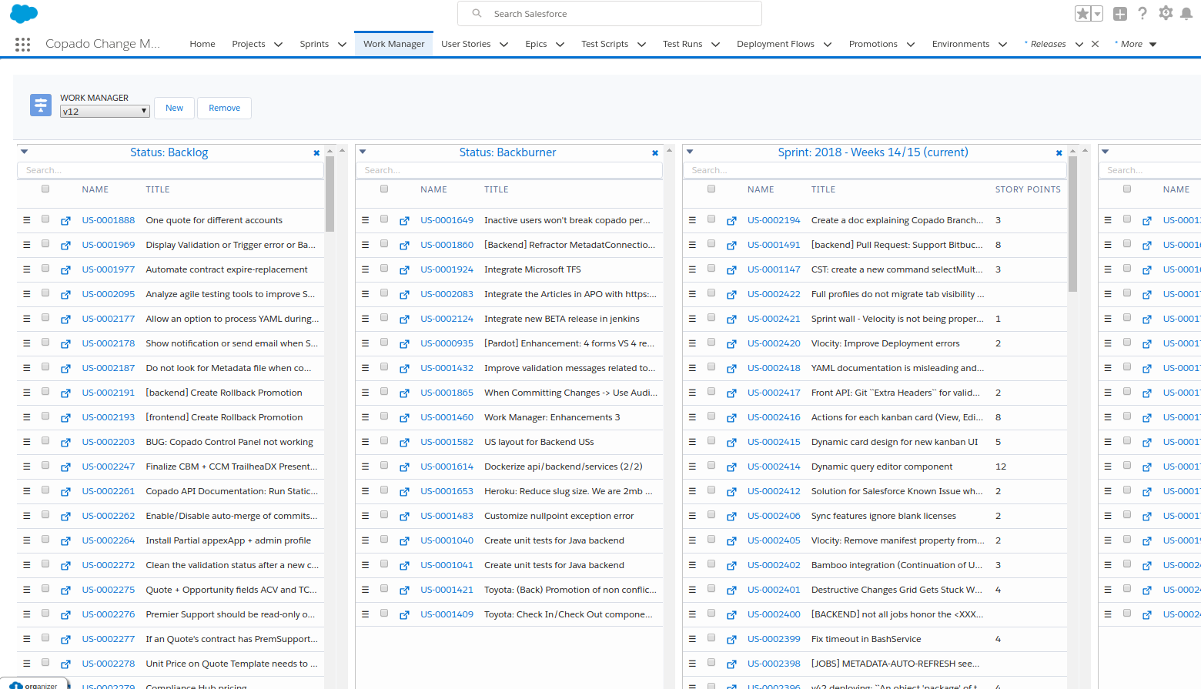Image resolution: width=1201 pixels, height=689 pixels.
Task: Check the box for US-0002422
Action: click(x=711, y=293)
